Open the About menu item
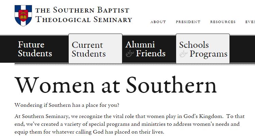The height and width of the screenshot is (138, 255). [x=158, y=22]
